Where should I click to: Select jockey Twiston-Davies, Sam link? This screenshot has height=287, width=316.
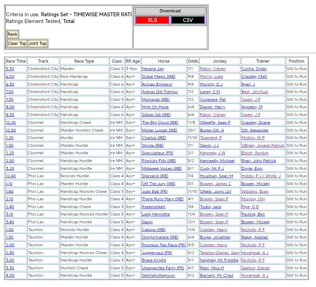coord(220,253)
